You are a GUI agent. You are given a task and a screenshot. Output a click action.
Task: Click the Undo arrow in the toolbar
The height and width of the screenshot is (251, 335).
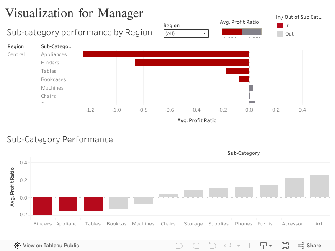point(179,245)
